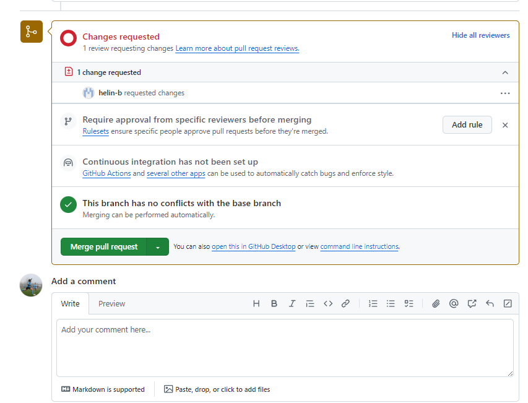Insert code formatting with the <> icon
This screenshot has height=403, width=528.
point(328,303)
